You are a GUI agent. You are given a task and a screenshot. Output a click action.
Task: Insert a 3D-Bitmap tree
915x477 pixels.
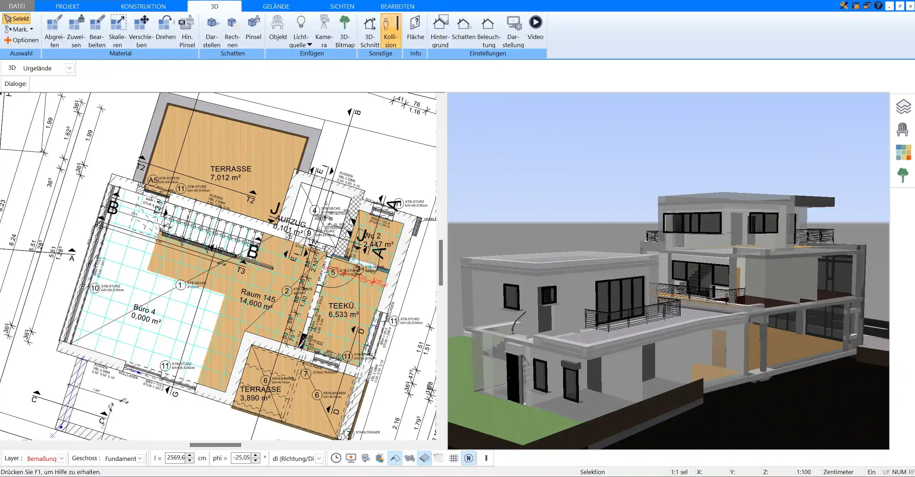345,31
